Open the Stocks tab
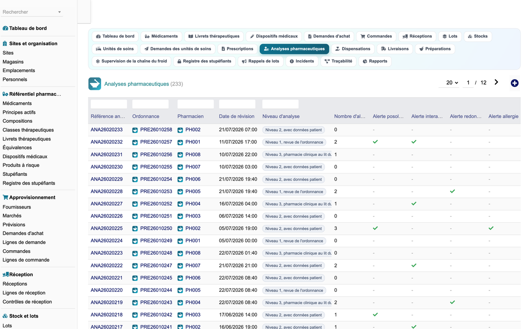The image size is (532, 329). (477, 36)
